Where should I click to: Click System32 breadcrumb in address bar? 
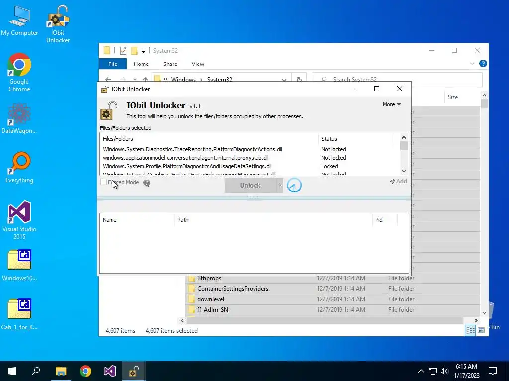coord(219,80)
